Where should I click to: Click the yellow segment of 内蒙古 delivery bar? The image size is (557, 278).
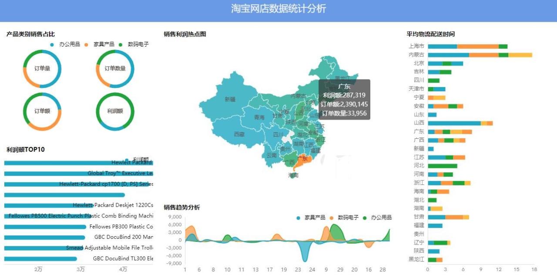pos(520,55)
